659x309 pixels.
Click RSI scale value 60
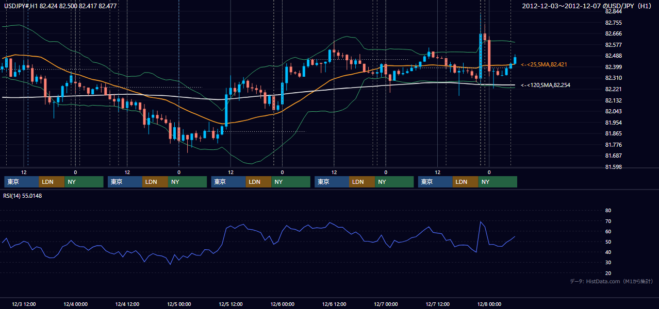(608, 231)
